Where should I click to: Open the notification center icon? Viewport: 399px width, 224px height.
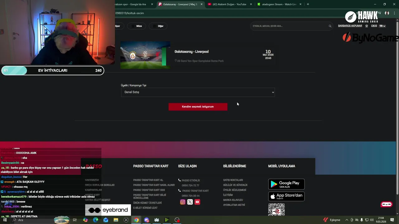392,220
